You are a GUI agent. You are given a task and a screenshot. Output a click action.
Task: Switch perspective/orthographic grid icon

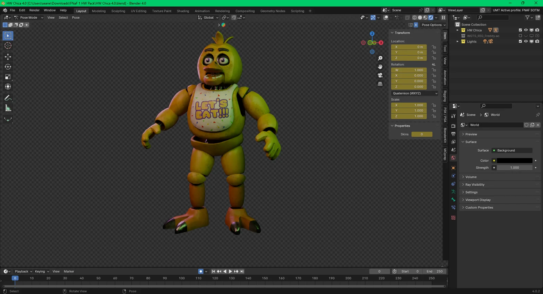[380, 84]
